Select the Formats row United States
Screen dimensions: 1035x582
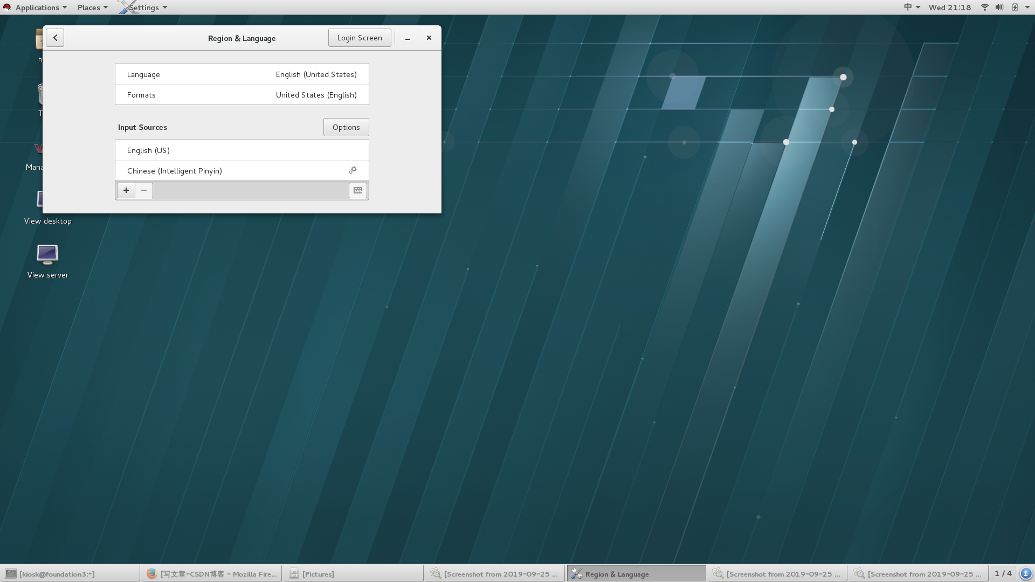click(x=241, y=95)
